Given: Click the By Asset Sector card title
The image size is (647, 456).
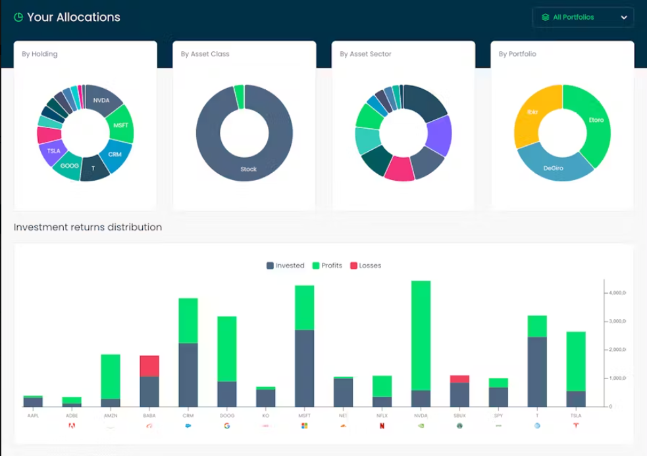Looking at the screenshot, I should (x=365, y=54).
